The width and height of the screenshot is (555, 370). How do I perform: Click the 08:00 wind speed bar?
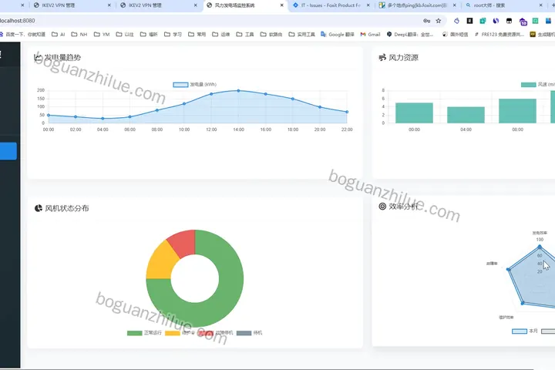[517, 111]
